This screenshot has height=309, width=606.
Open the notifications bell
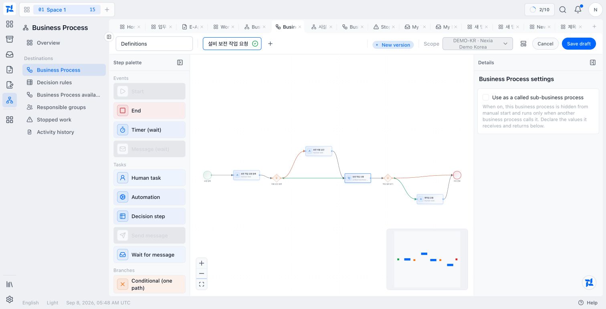click(x=578, y=10)
